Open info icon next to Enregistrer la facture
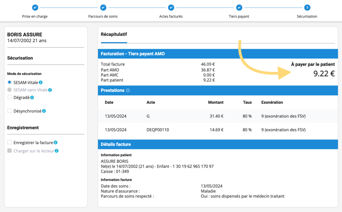 pyautogui.click(x=56, y=142)
